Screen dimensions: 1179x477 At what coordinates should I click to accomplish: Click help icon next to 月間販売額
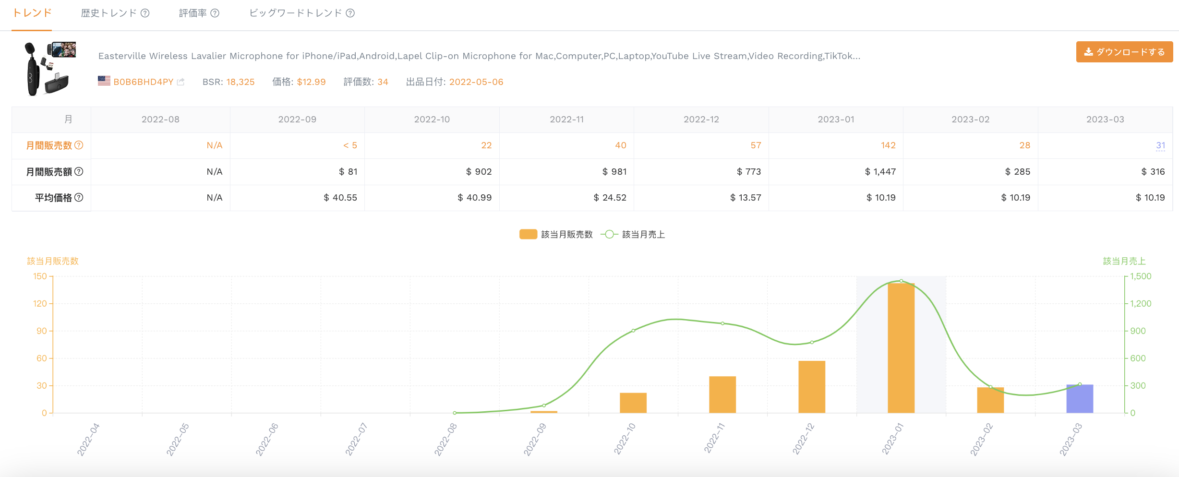click(79, 171)
